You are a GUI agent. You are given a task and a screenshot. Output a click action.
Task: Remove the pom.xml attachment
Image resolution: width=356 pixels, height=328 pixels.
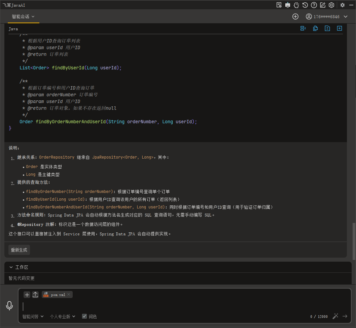[x=69, y=294]
